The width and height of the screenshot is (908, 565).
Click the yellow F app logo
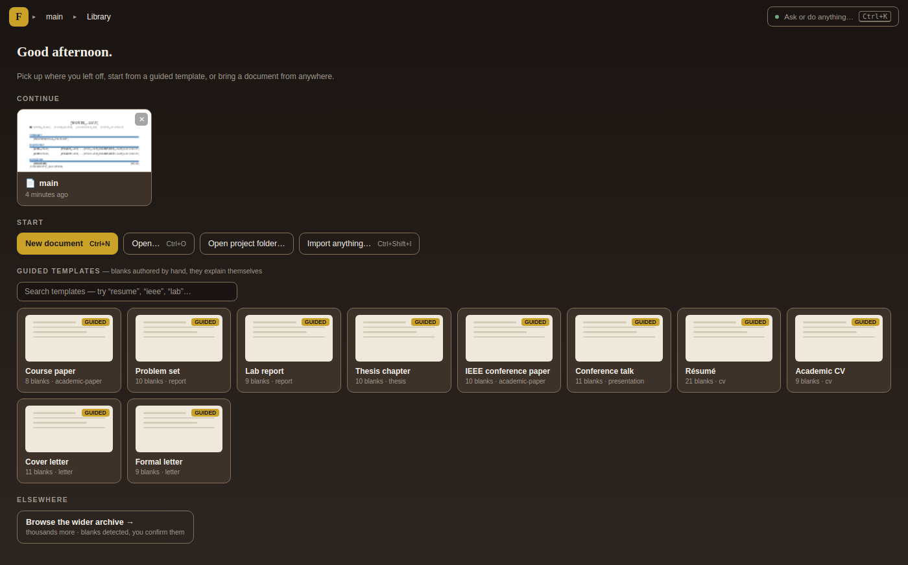tap(19, 17)
